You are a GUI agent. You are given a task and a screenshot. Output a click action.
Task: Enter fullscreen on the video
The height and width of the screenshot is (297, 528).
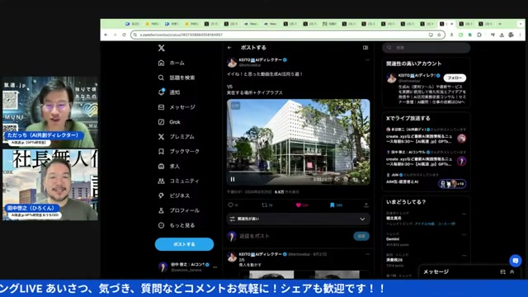tap(364, 179)
